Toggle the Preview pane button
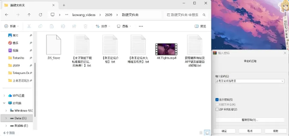Screen dimensions: 289x136 pos(200,26)
